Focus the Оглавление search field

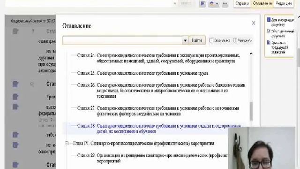pyautogui.click(x=122, y=40)
